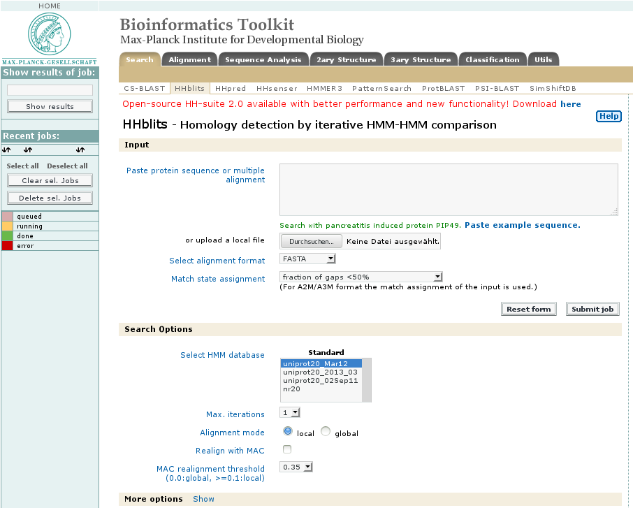This screenshot has width=633, height=508.
Task: Click the queued status color icon
Action: tap(7, 217)
